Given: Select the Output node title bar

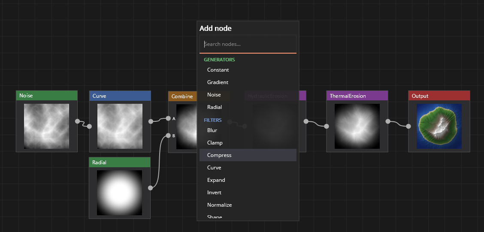Looking at the screenshot, I should [x=439, y=96].
